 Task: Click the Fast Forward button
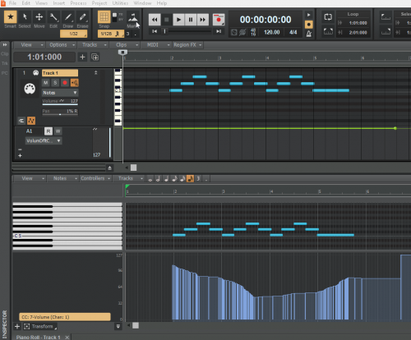203,20
